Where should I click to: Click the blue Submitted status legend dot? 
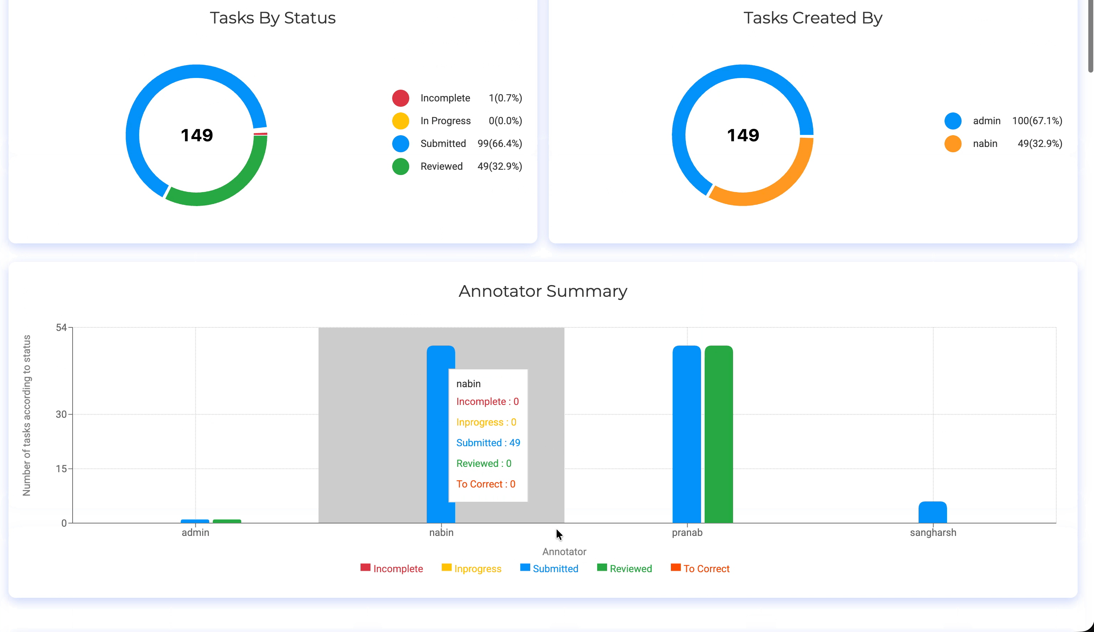pyautogui.click(x=400, y=144)
